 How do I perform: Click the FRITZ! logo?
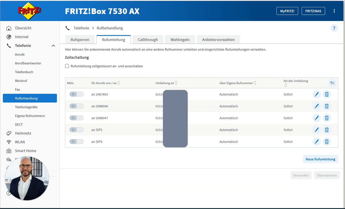(x=30, y=11)
